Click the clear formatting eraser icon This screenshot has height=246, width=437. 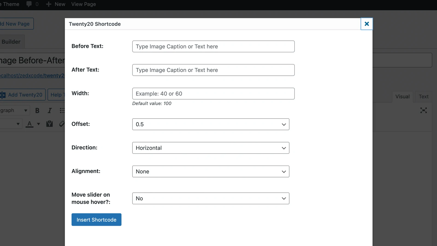coord(62,124)
